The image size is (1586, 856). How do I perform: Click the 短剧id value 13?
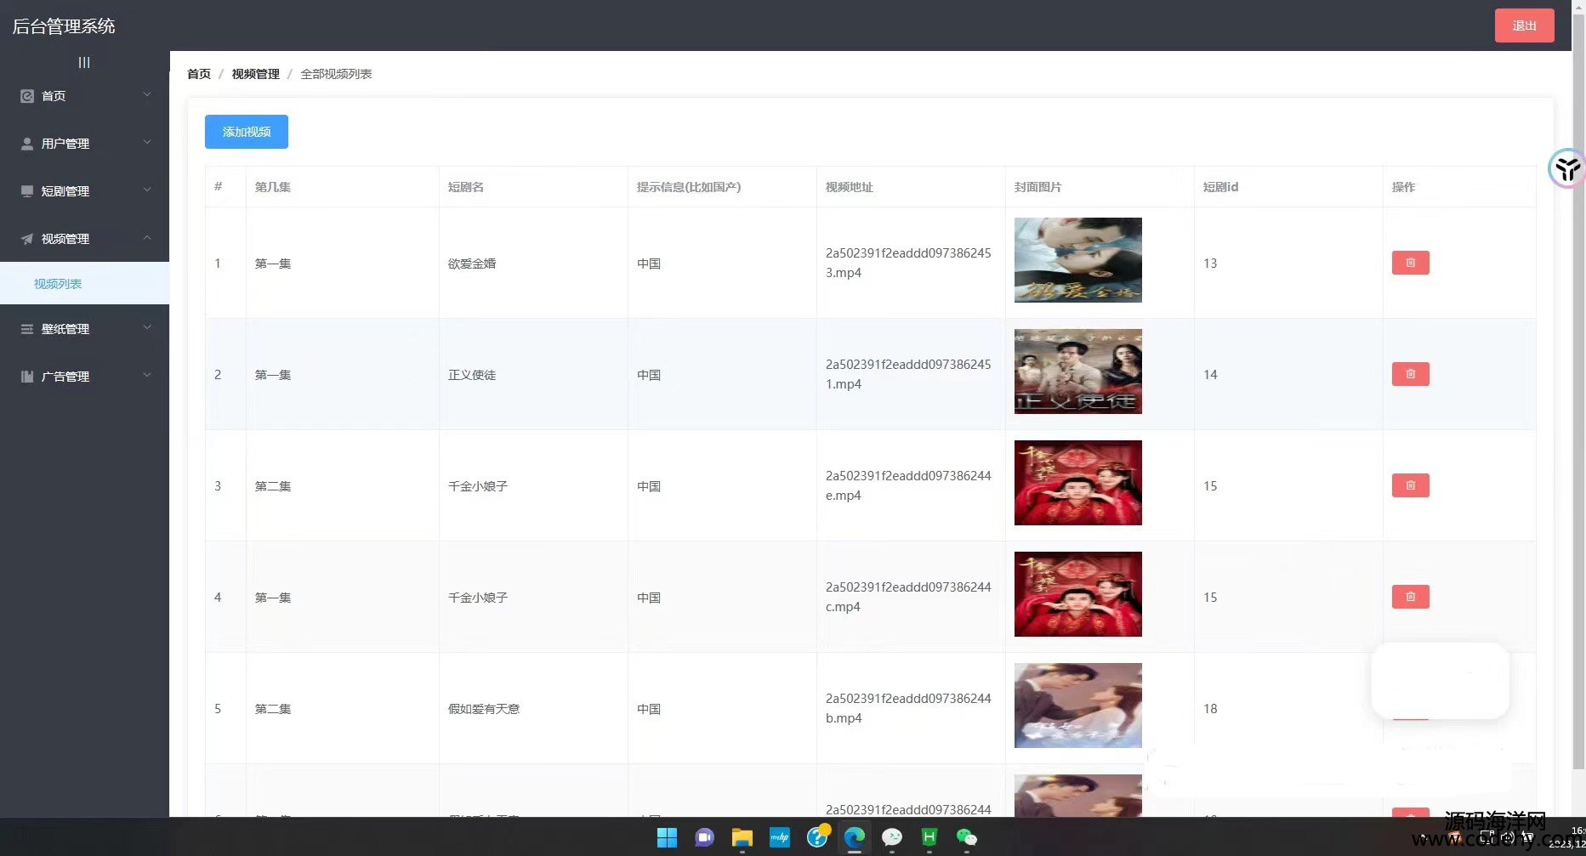pos(1210,264)
